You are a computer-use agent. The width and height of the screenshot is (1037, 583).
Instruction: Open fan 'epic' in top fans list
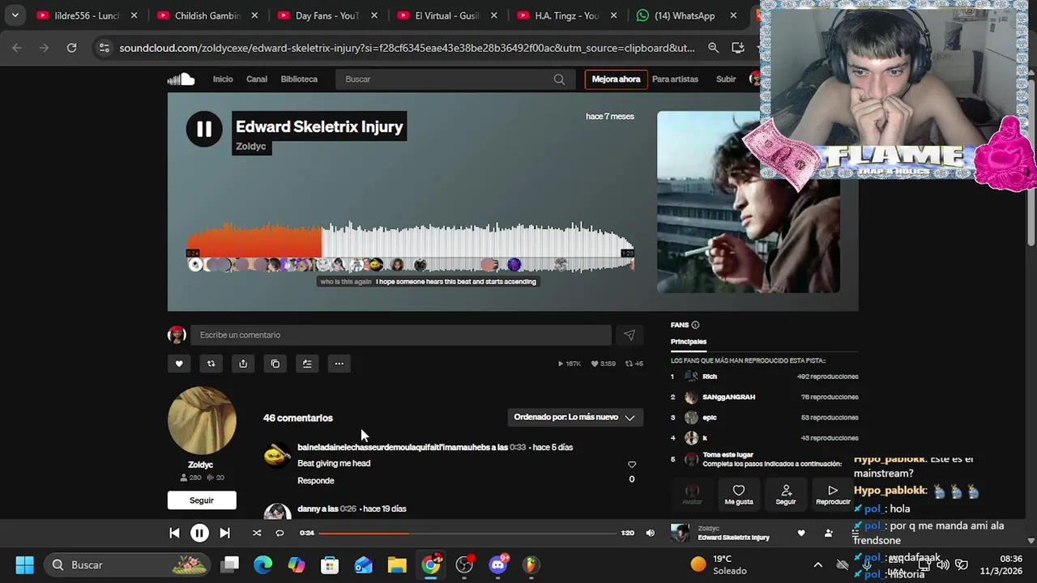[x=710, y=418]
